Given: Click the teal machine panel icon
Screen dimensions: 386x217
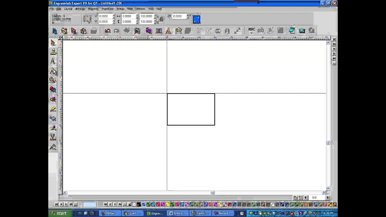Looking at the screenshot, I should [x=302, y=30].
